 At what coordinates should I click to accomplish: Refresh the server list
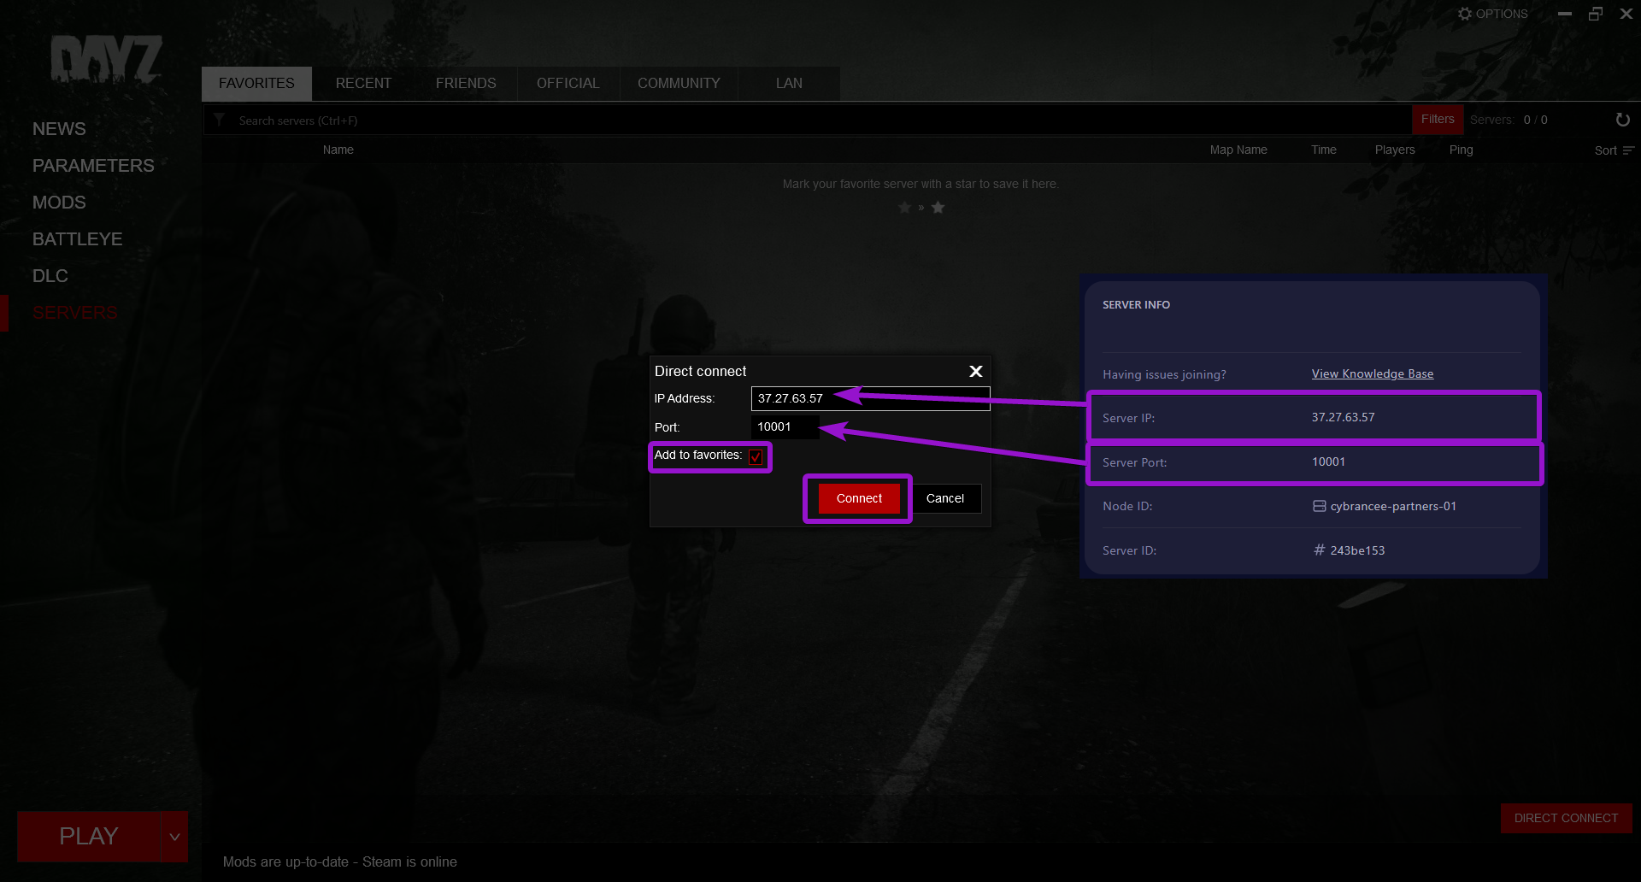(1622, 120)
